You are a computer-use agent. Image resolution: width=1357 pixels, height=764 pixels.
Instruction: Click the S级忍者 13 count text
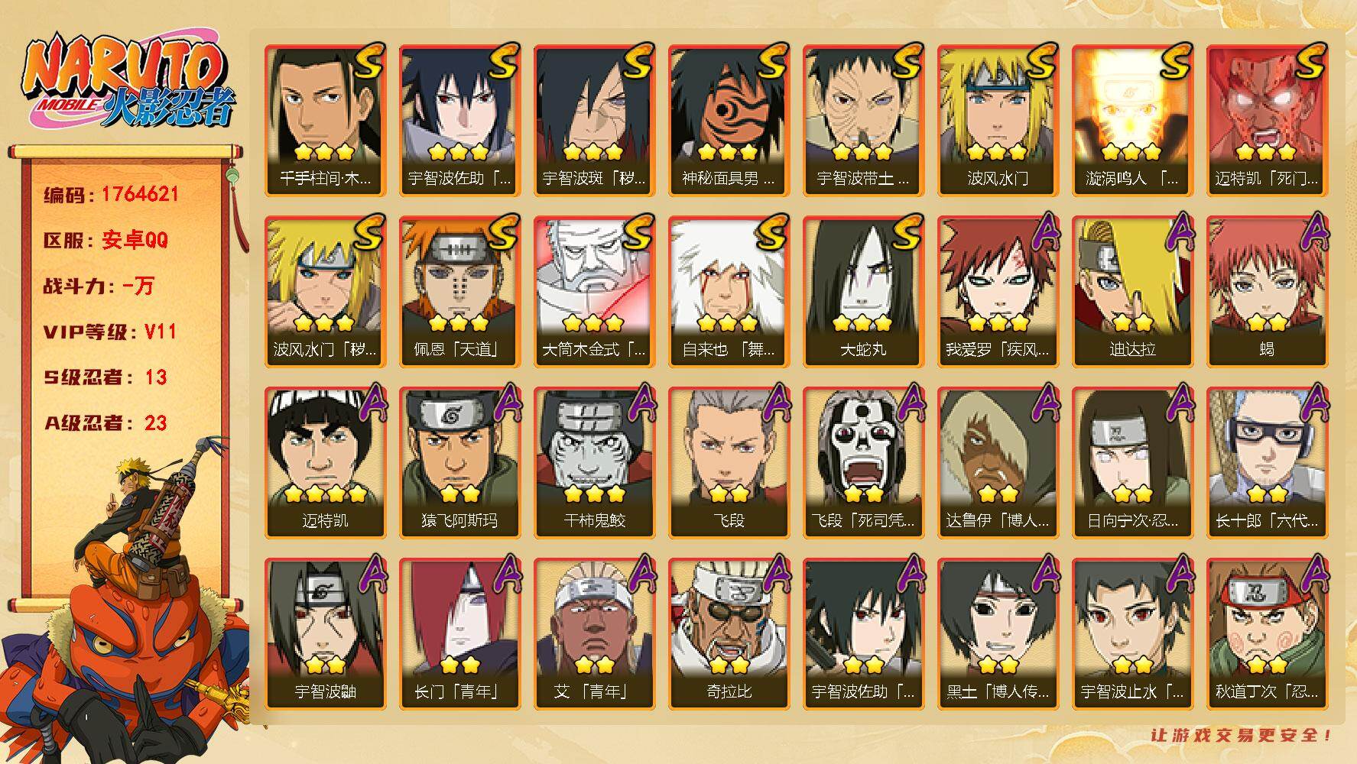[106, 377]
